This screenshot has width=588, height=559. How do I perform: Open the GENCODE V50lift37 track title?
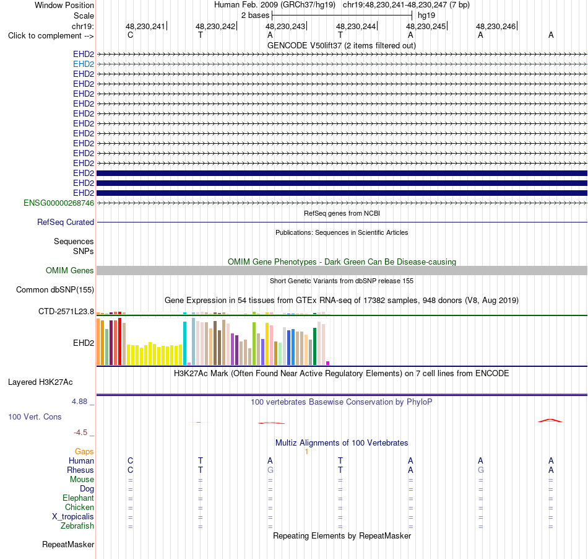click(x=341, y=45)
